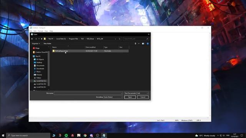Show hidden system tray icons chevron
This screenshot has width=246, height=138.
click(218, 135)
